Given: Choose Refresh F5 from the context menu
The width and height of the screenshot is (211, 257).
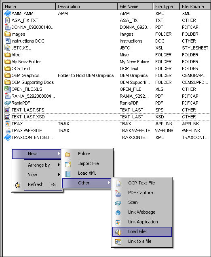Looking at the screenshot, I should (37, 184).
